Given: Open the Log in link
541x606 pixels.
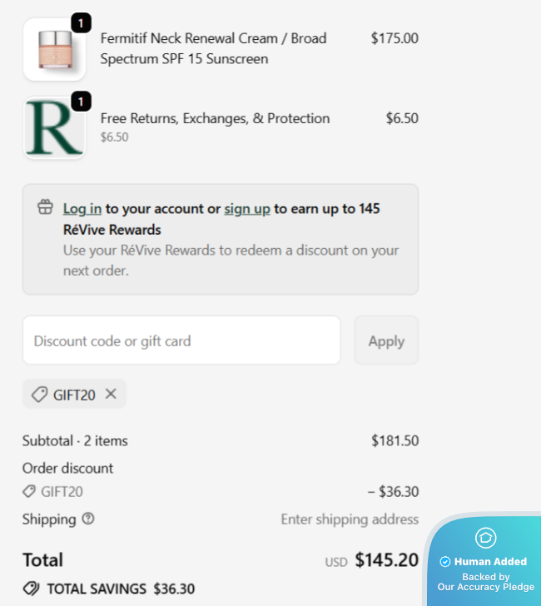Looking at the screenshot, I should tap(82, 209).
